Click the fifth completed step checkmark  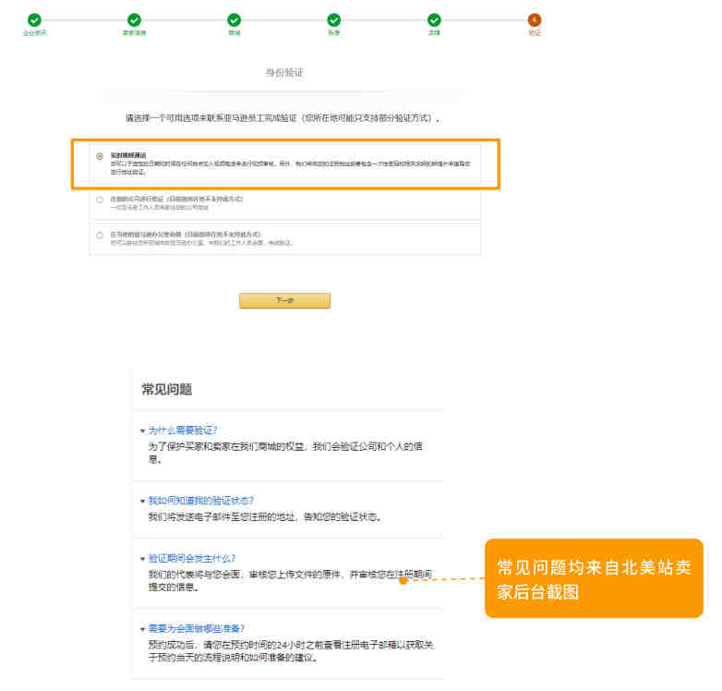tap(434, 19)
